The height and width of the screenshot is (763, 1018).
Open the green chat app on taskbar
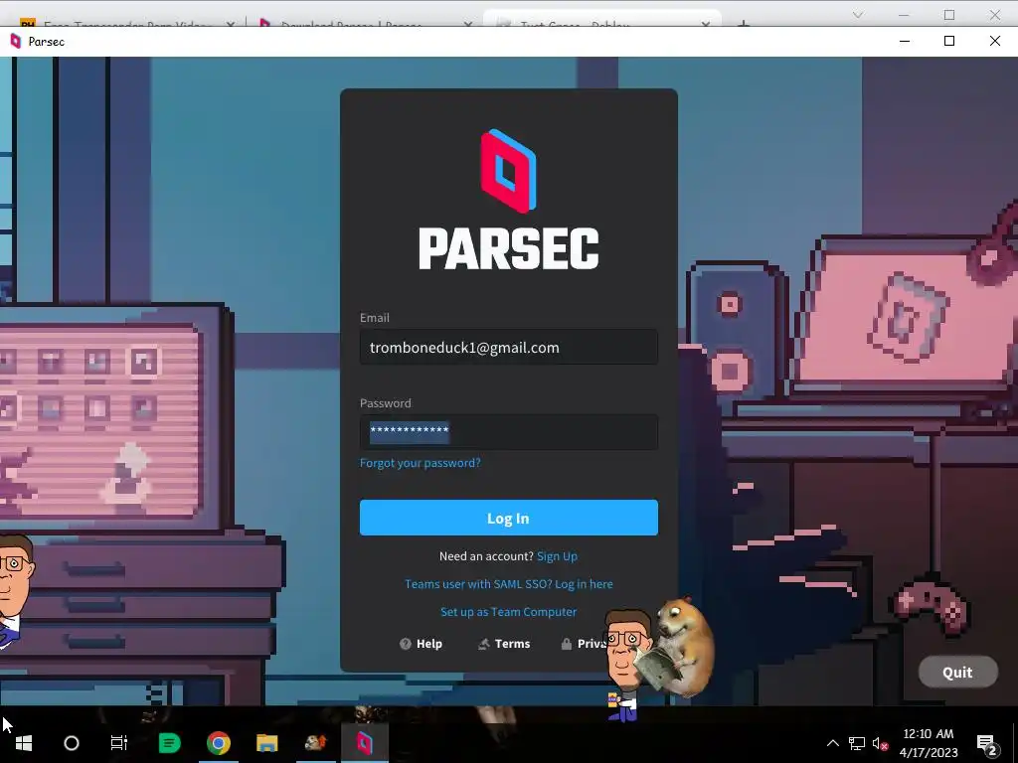(x=169, y=743)
